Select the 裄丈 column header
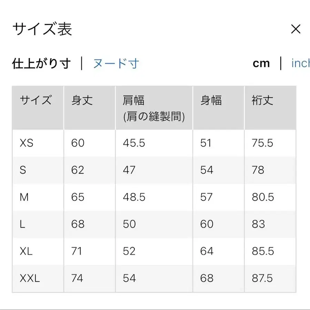The height and width of the screenshot is (310, 310). [x=261, y=100]
